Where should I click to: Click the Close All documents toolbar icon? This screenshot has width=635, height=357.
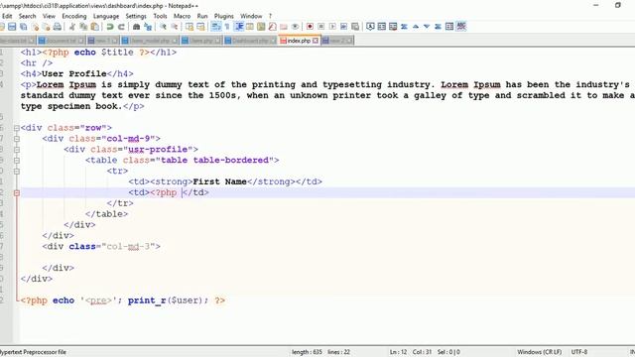[x=47, y=27]
